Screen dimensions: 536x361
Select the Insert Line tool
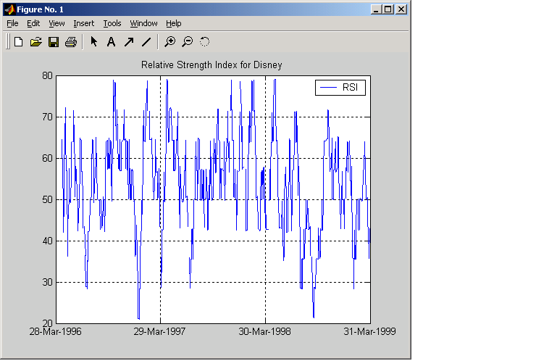click(x=146, y=42)
